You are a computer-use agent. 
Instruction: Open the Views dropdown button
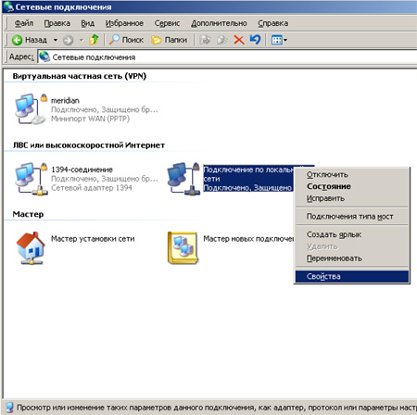pos(279,40)
